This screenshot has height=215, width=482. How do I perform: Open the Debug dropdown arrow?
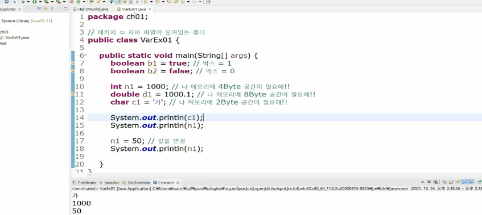pos(28,2)
